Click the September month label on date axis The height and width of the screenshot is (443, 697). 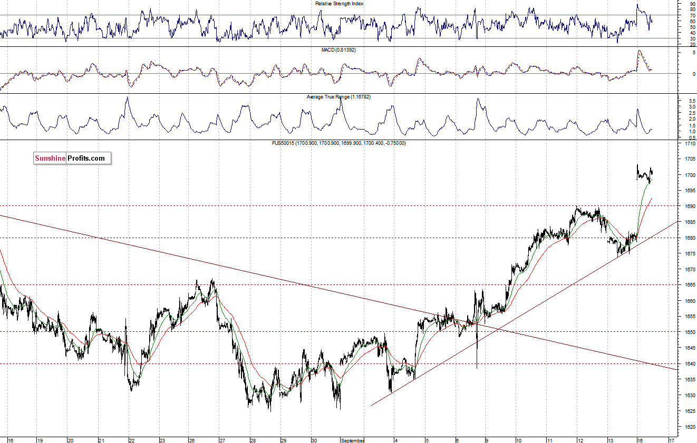353,440
